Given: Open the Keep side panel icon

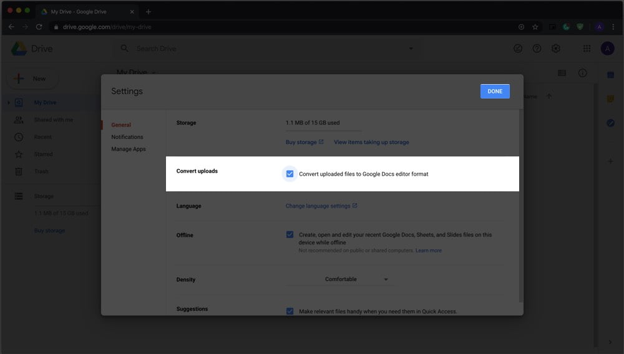Looking at the screenshot, I should 610,99.
